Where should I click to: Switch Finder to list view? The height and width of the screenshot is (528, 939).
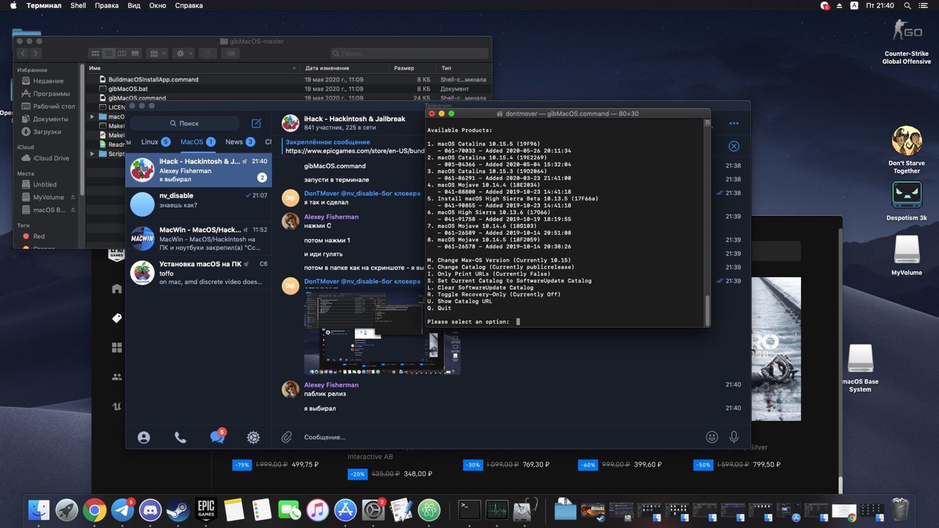pyautogui.click(x=109, y=53)
